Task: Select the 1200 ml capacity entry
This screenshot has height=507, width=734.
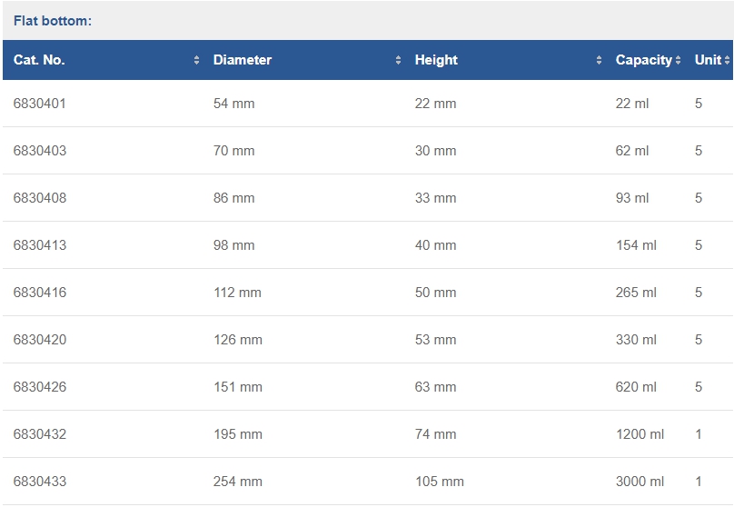Action: coord(640,434)
